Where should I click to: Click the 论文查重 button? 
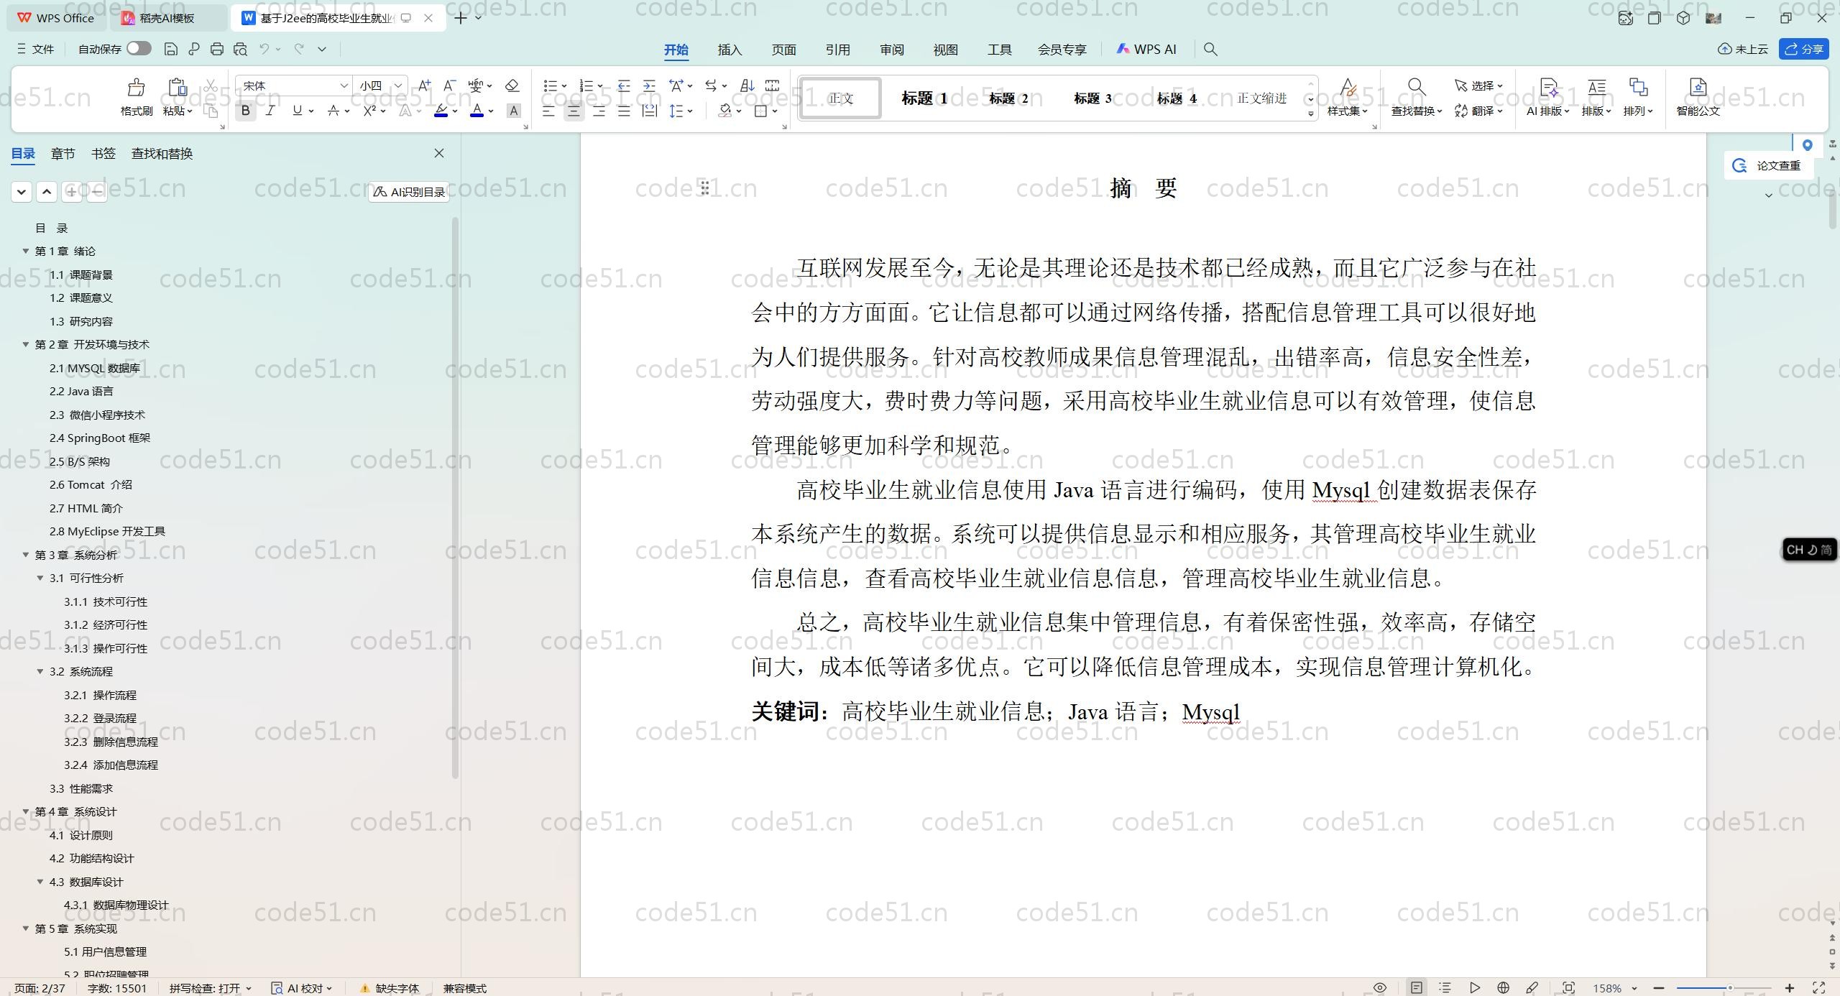tap(1769, 165)
